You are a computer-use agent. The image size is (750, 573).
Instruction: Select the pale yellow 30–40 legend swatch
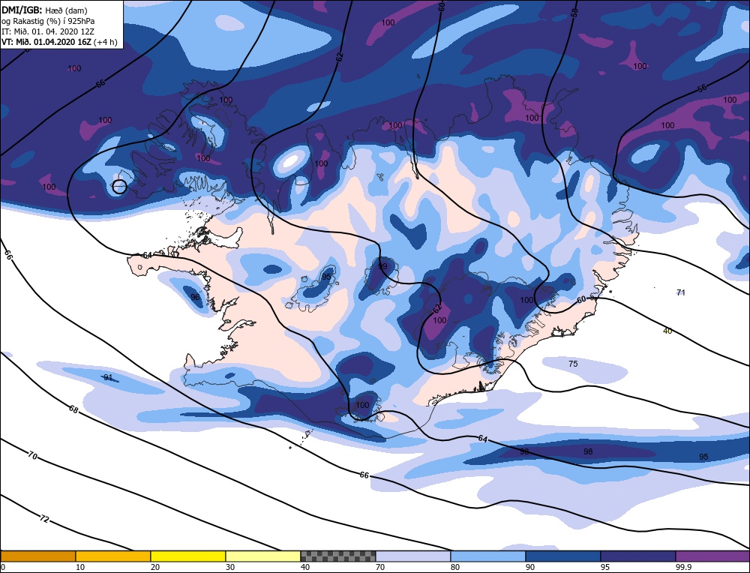[x=263, y=556]
